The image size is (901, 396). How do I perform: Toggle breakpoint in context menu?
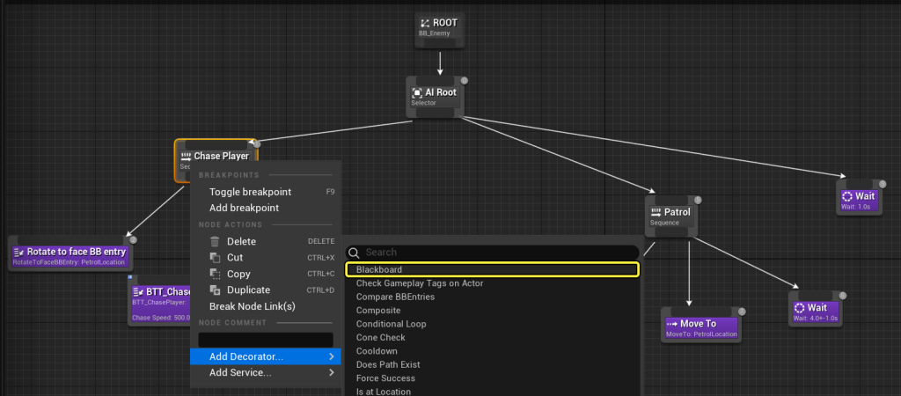click(x=250, y=192)
